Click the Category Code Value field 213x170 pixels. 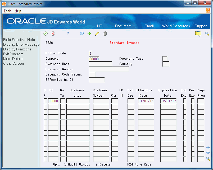(92, 74)
